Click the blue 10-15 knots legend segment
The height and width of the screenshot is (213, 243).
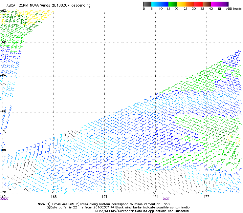(x=164, y=4)
